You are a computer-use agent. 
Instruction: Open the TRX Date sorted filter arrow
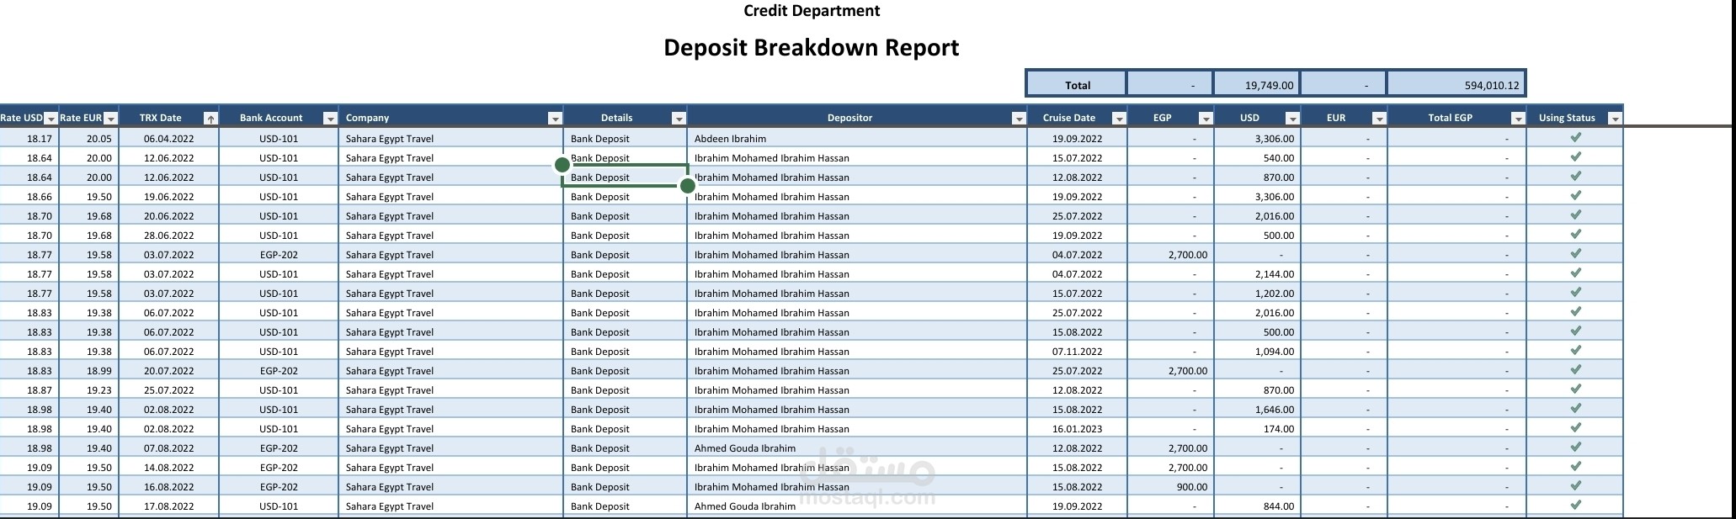[210, 119]
